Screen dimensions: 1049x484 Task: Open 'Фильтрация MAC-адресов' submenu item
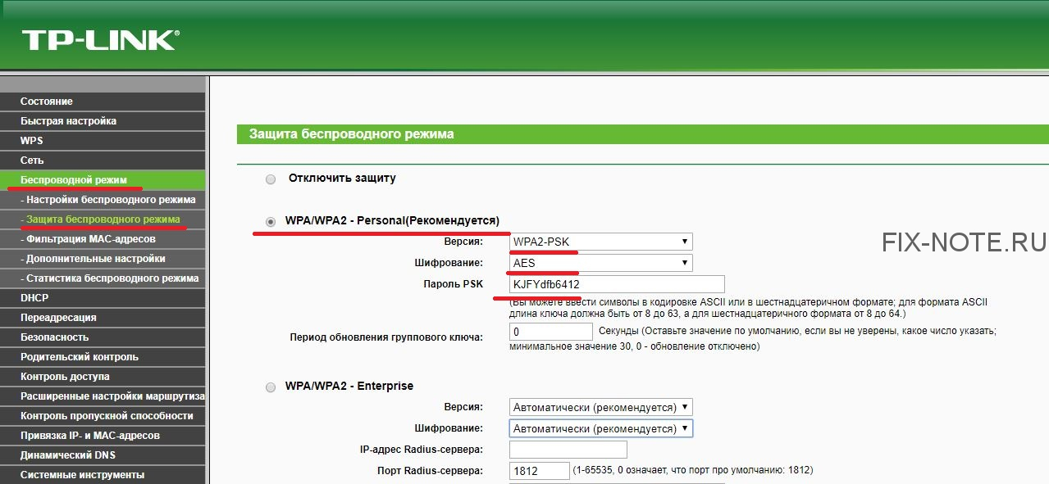[90, 239]
